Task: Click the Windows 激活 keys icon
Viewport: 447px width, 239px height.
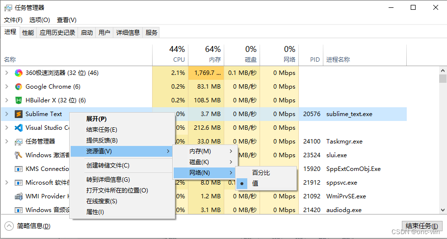Action: 19,155
